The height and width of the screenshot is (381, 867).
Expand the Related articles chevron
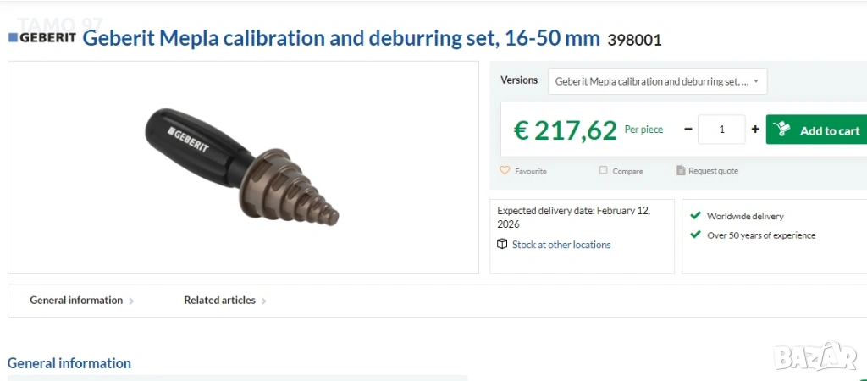coord(264,301)
